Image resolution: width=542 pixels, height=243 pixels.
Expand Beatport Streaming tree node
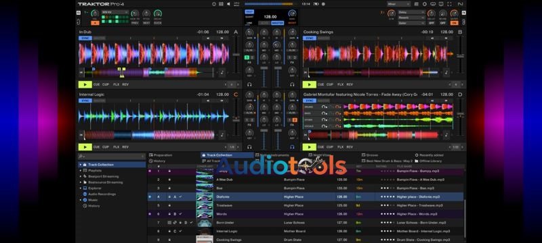81,176
